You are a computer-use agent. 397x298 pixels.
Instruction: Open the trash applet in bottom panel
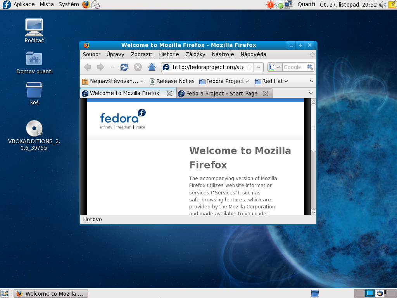(x=315, y=293)
